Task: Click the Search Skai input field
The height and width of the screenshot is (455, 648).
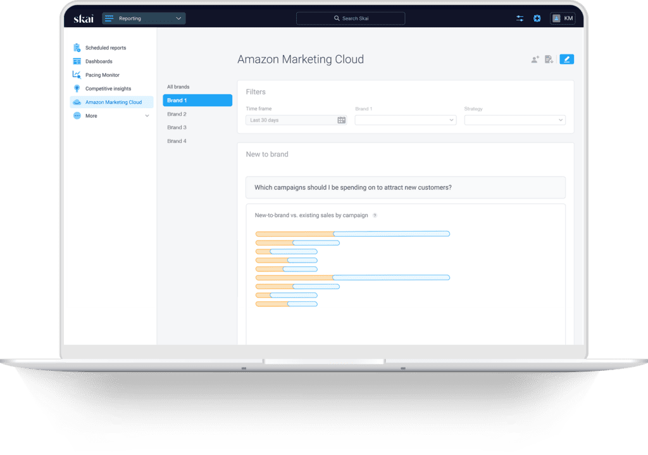Action: pos(350,18)
